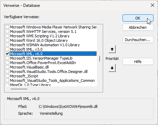This screenshot has width=158, height=125.
Task: Select Microsoft.VisualBasic.dll list entry
Action: (x=29, y=67)
